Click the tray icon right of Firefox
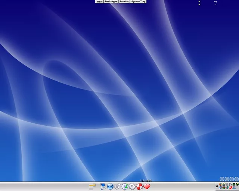Viewport: 239px width, 191px height. click(x=224, y=184)
